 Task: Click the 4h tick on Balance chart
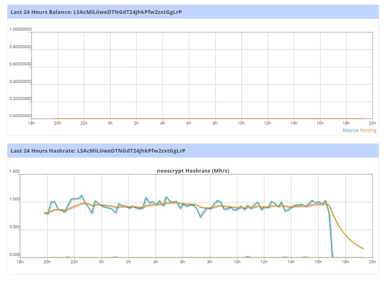tap(163, 123)
